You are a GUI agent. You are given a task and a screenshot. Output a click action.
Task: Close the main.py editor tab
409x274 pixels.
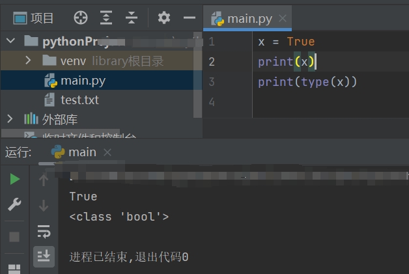tap(283, 18)
